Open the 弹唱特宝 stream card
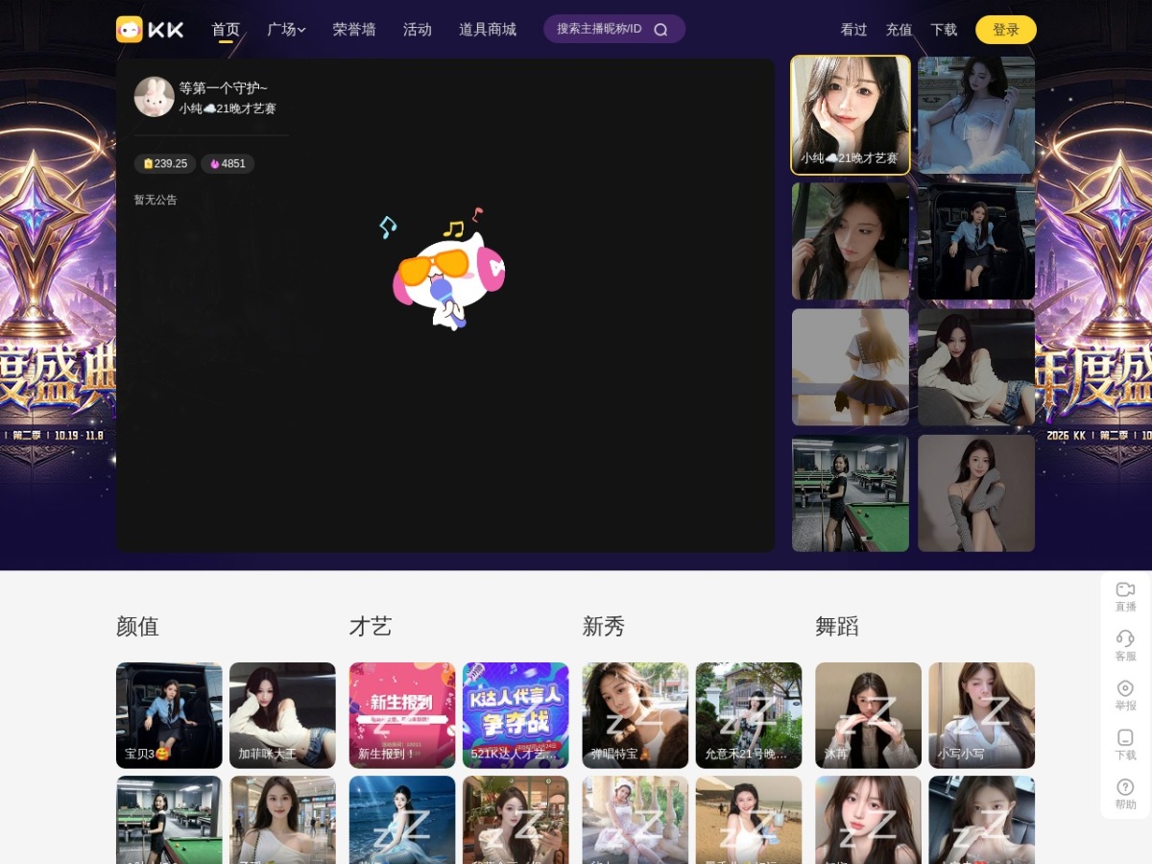Screen dimensions: 1152x864 click(636, 715)
